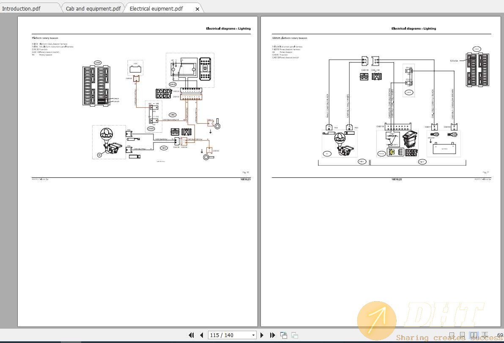Switch to the two-page facing view
The width and height of the screenshot is (504, 343).
pos(474,335)
